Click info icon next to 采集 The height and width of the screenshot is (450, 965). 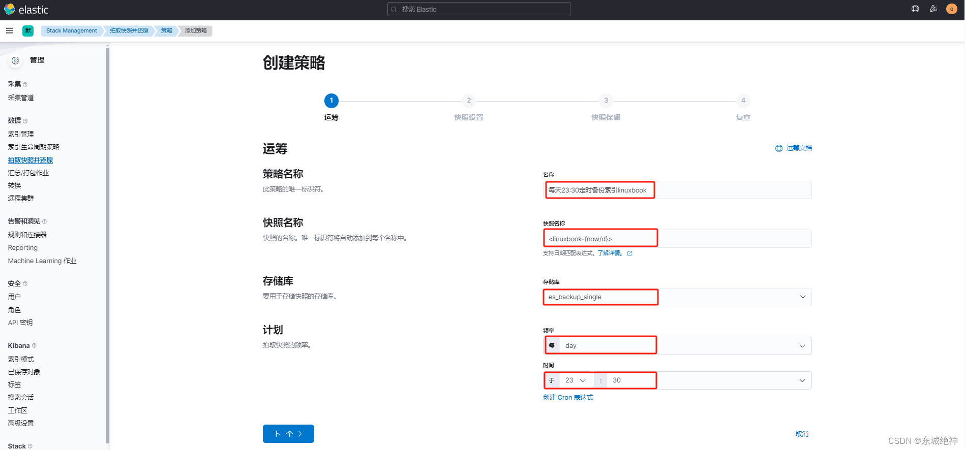25,84
